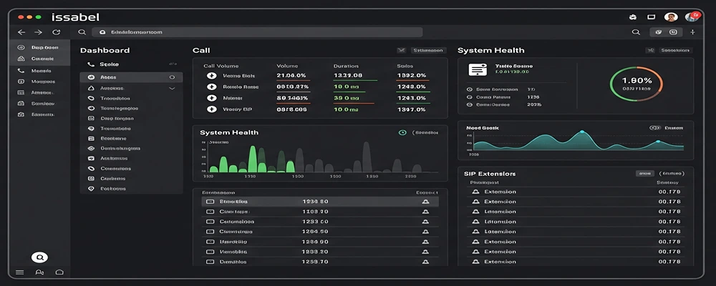Click the server icon in System Health card
Viewport: 716px width, 286px height.
click(x=477, y=69)
